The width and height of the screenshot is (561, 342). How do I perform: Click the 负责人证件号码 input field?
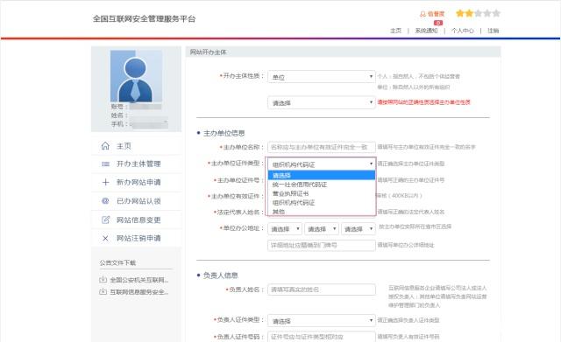coord(322,337)
